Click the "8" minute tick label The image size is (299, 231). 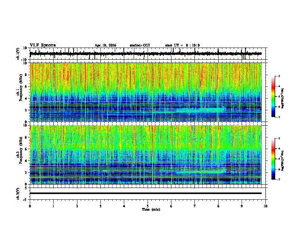(x=218, y=206)
